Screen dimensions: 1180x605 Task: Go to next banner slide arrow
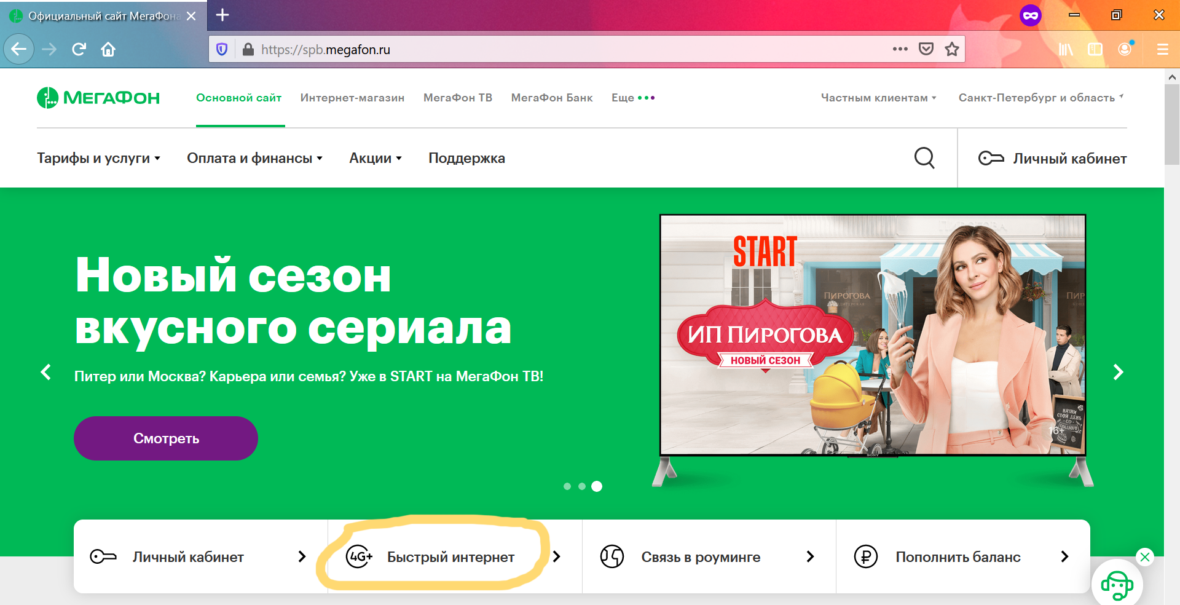click(x=1119, y=372)
